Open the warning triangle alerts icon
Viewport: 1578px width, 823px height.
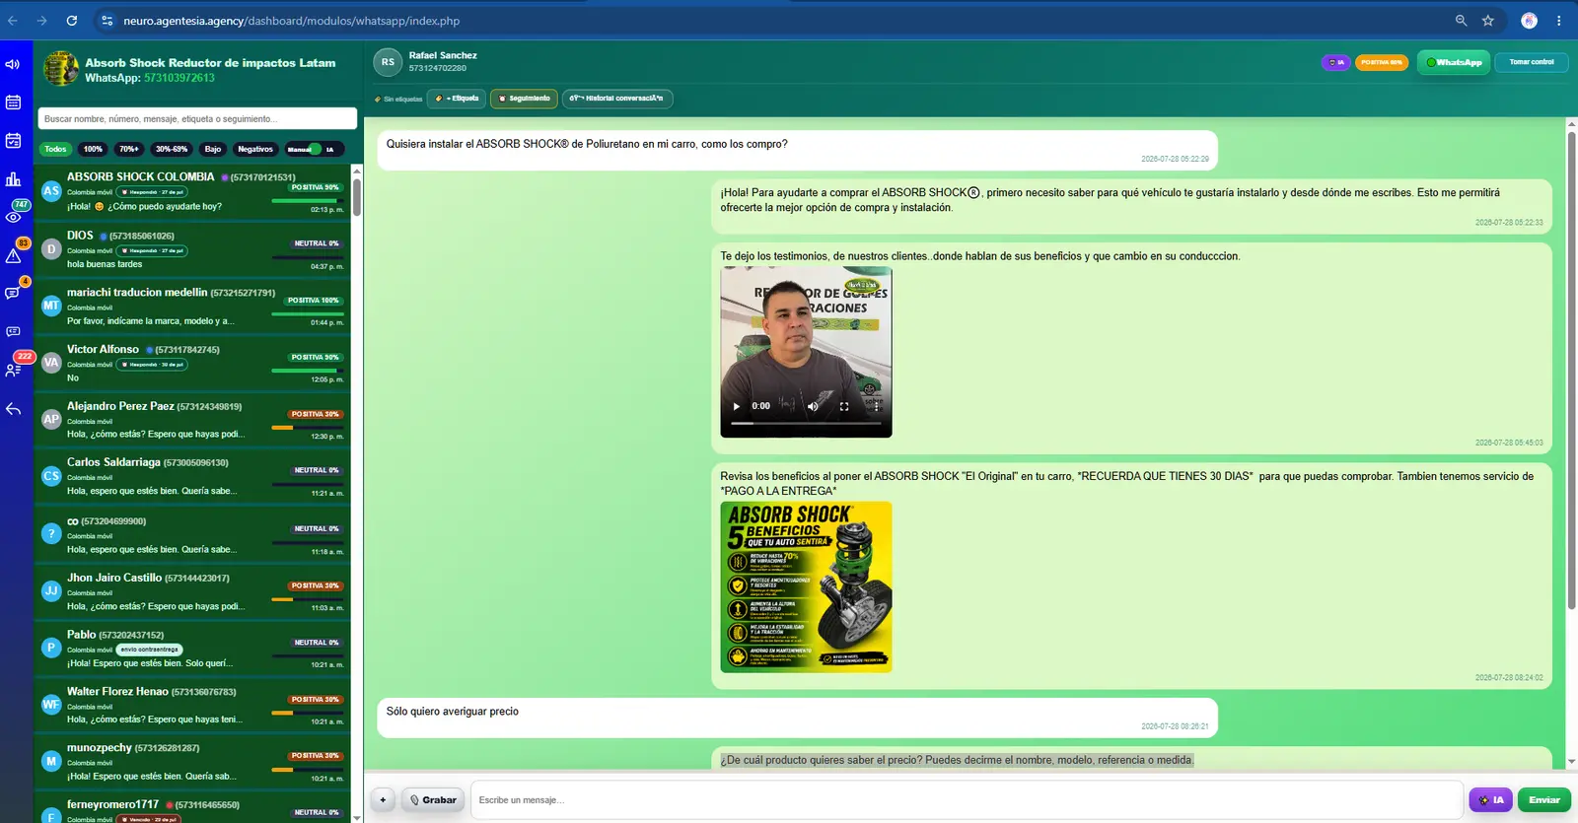tap(13, 256)
